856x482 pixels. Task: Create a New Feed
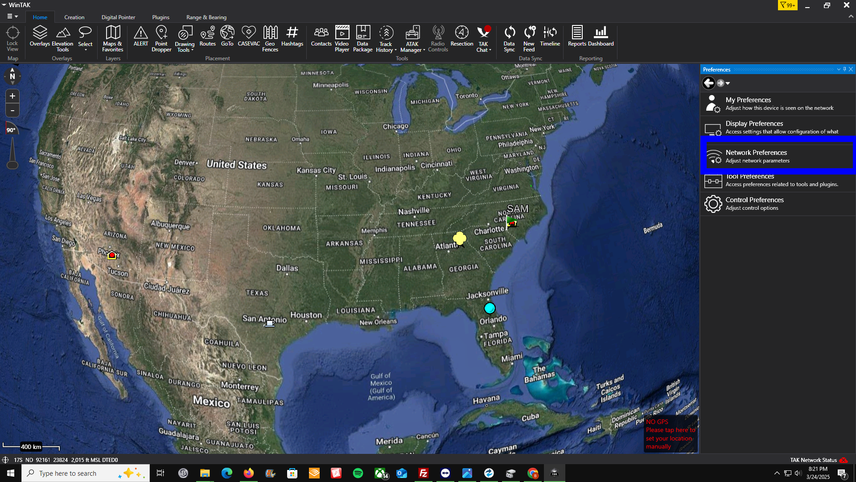(529, 38)
